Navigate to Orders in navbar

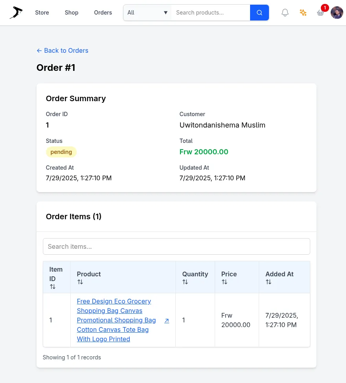point(103,13)
